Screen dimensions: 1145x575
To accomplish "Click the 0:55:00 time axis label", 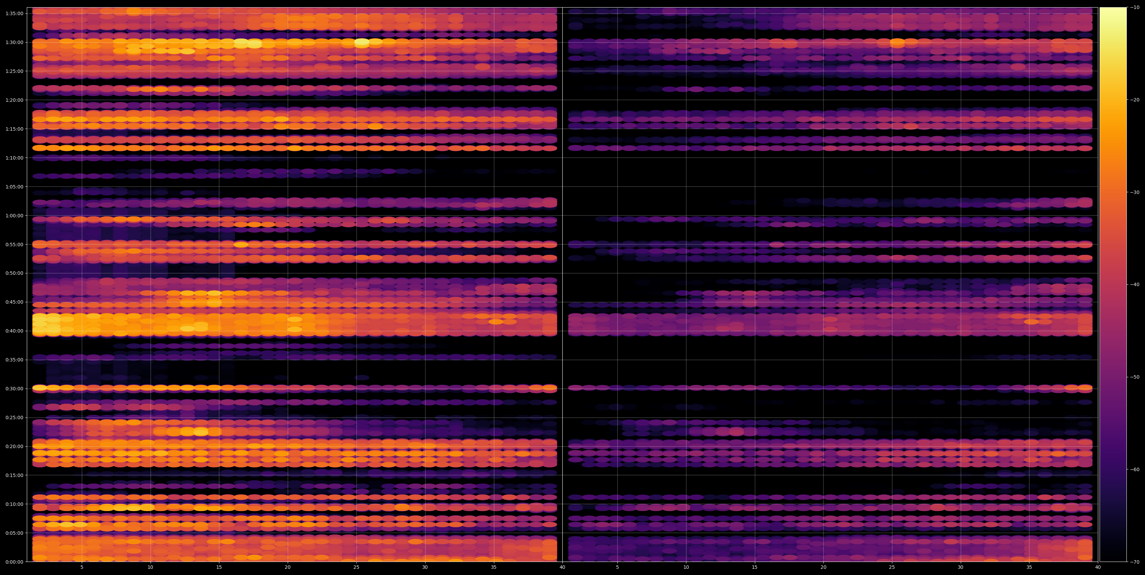I will (14, 244).
